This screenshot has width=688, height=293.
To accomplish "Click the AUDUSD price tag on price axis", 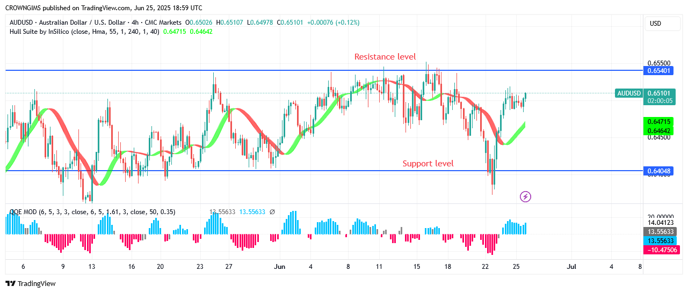I will (x=629, y=93).
